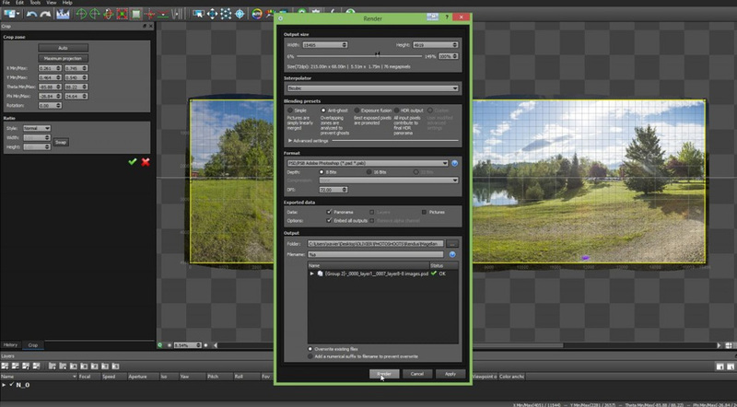
Task: Click the Maximum projection button
Action: [x=63, y=58]
